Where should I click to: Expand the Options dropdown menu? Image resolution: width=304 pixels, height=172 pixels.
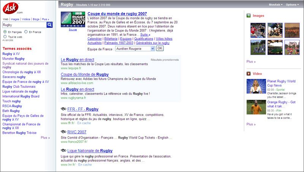tap(292, 5)
